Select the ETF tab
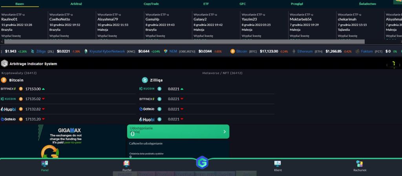The image size is (402, 176). [x=206, y=4]
